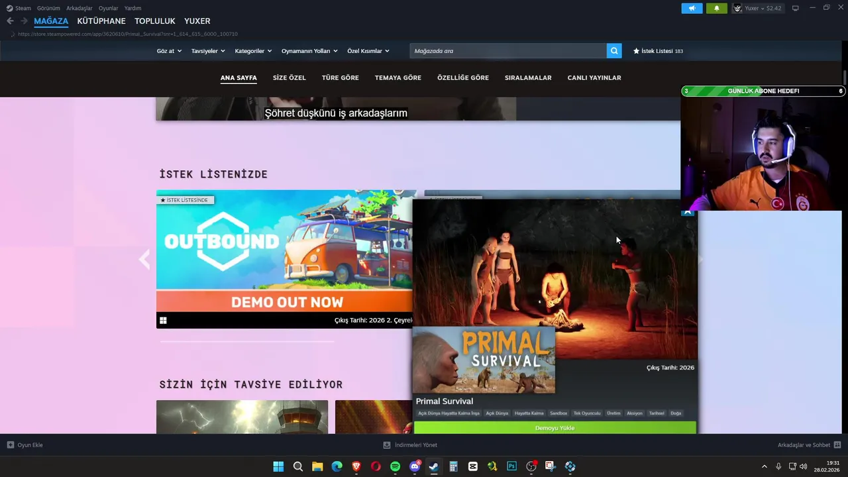The height and width of the screenshot is (477, 848).
Task: Click the Sandbox tag on Primal Survival
Action: coord(558,413)
